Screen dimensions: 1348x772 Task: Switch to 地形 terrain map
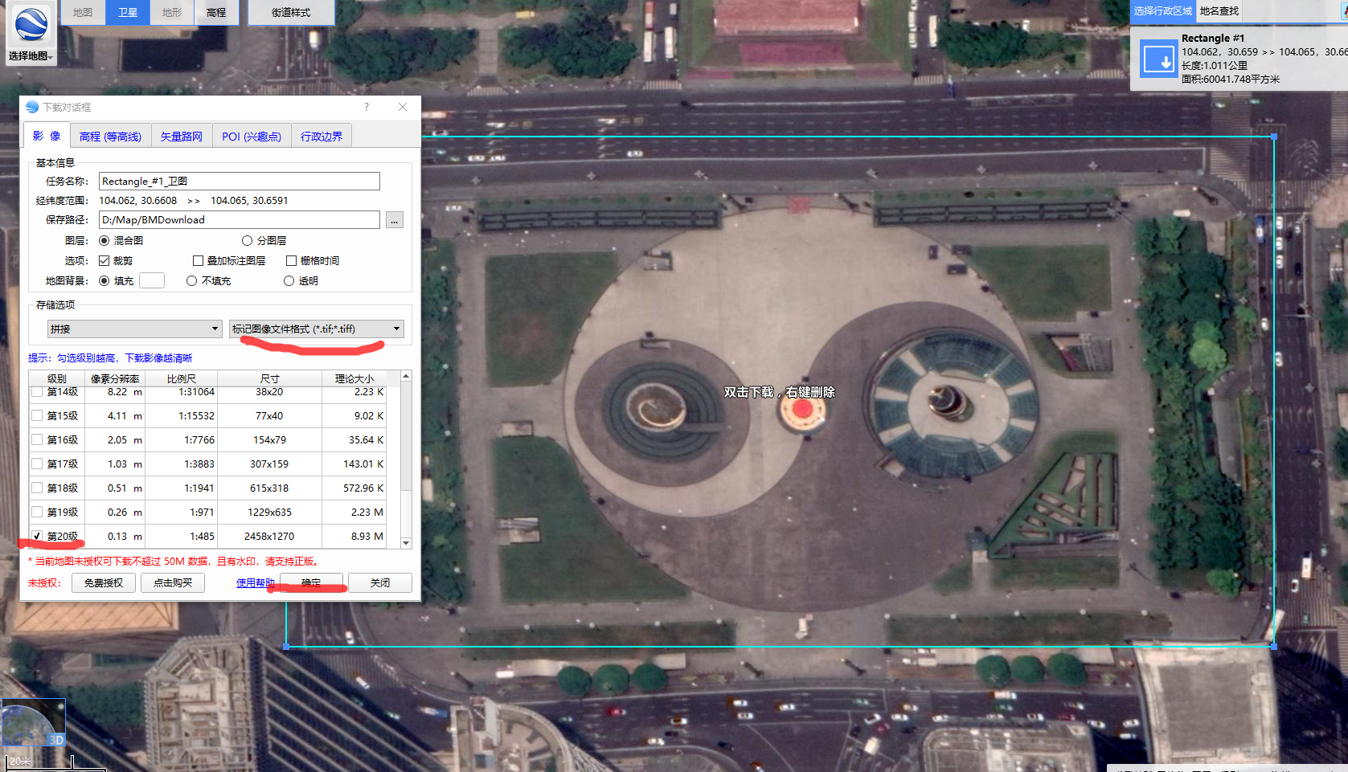click(x=170, y=12)
